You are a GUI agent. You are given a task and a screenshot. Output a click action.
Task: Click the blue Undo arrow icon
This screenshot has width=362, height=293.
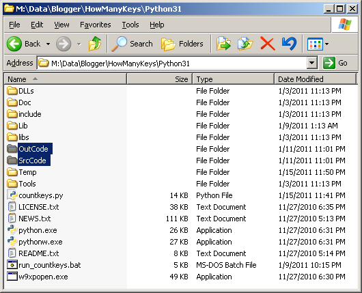[x=289, y=44]
